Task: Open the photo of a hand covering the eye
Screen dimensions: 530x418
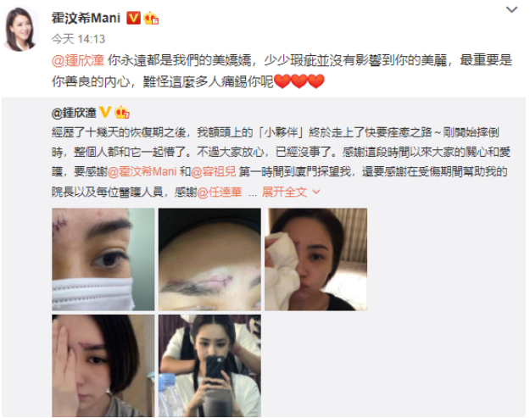Action: tap(103, 365)
